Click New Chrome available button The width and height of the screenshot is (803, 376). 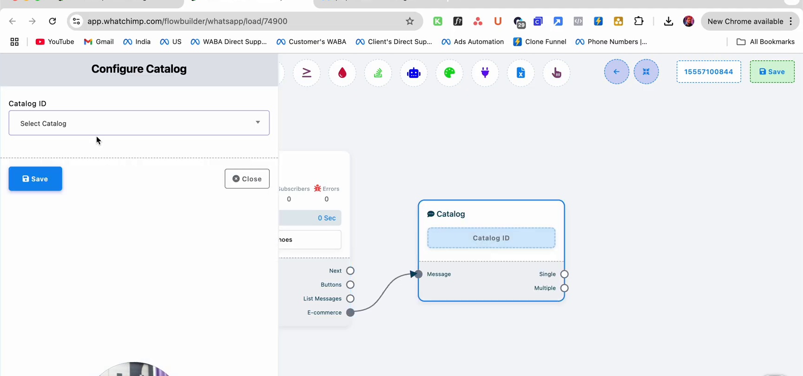pos(750,21)
